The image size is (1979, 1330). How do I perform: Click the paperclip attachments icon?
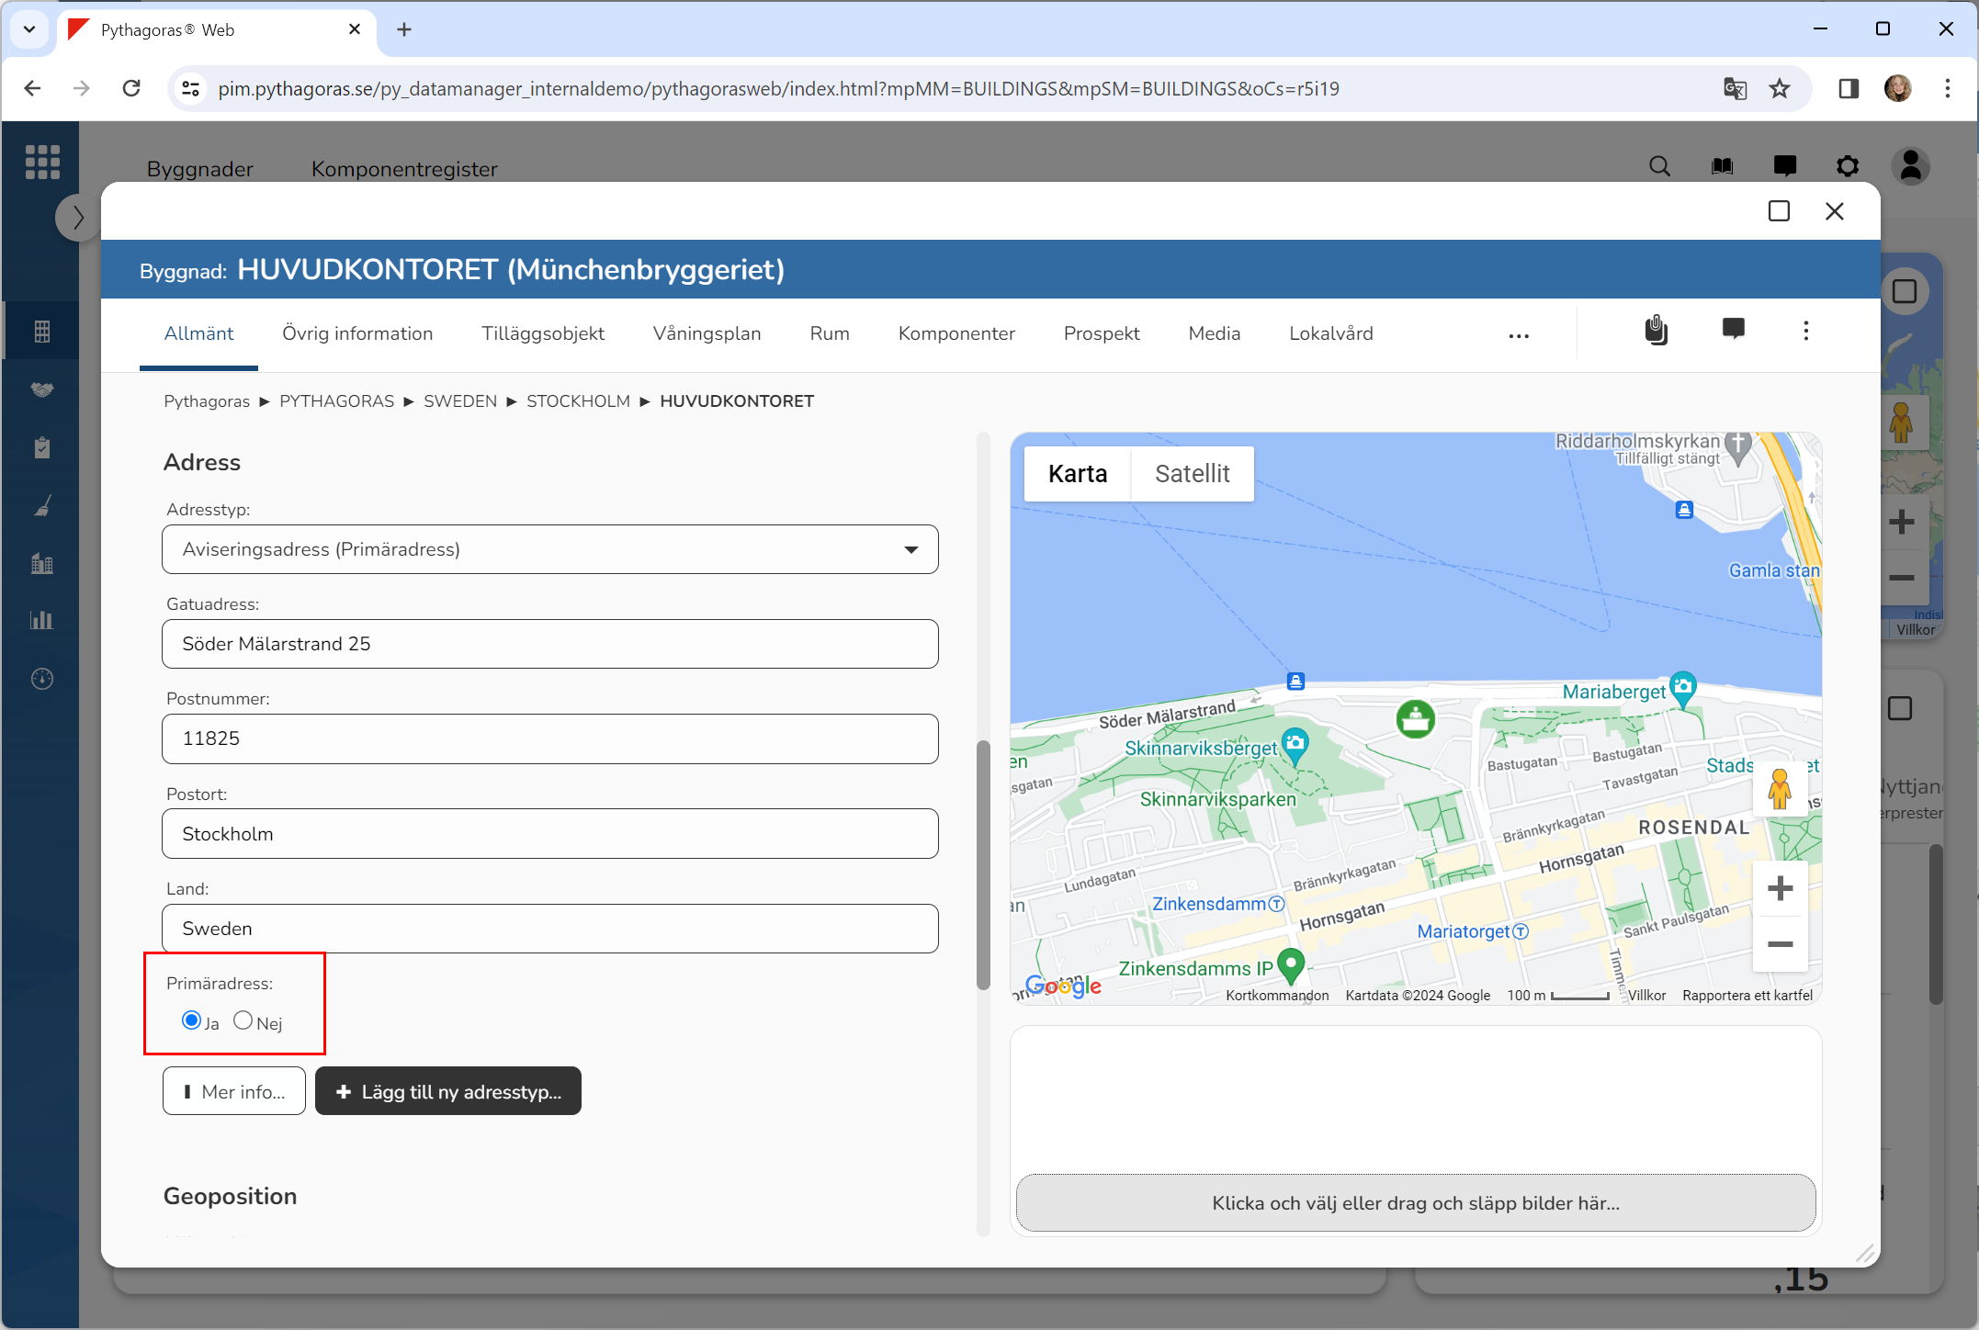pos(1656,331)
